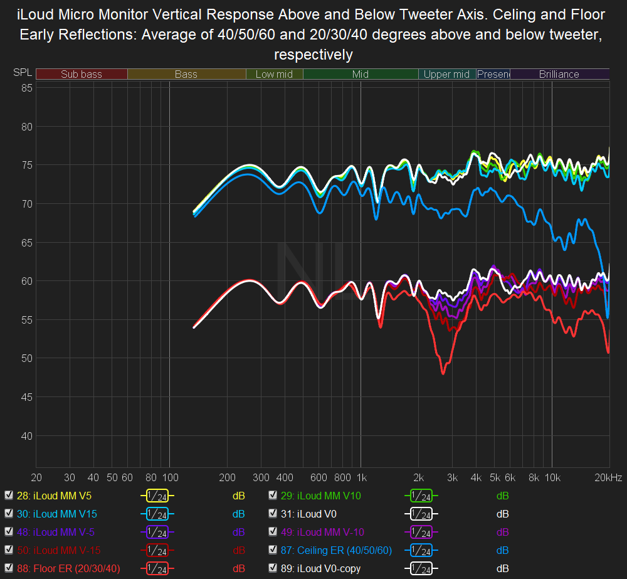
Task: Hide the 88: Floor ER (20/30/40) trace
Action: 9,568
